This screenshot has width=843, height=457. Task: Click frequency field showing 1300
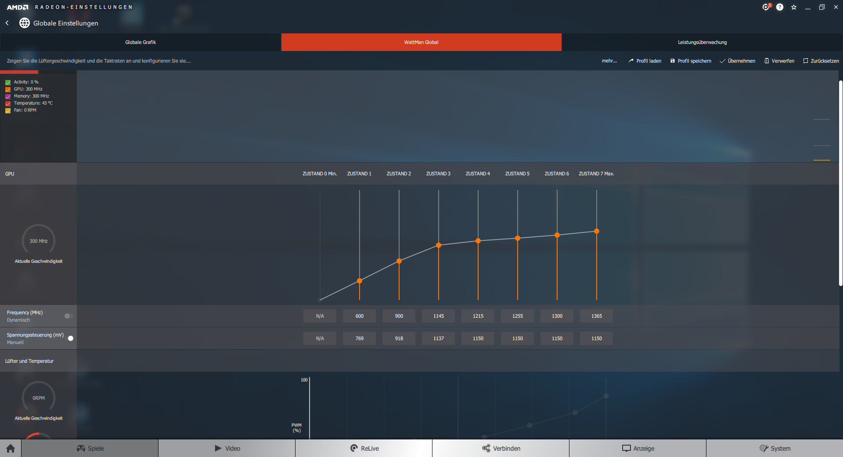pyautogui.click(x=557, y=316)
